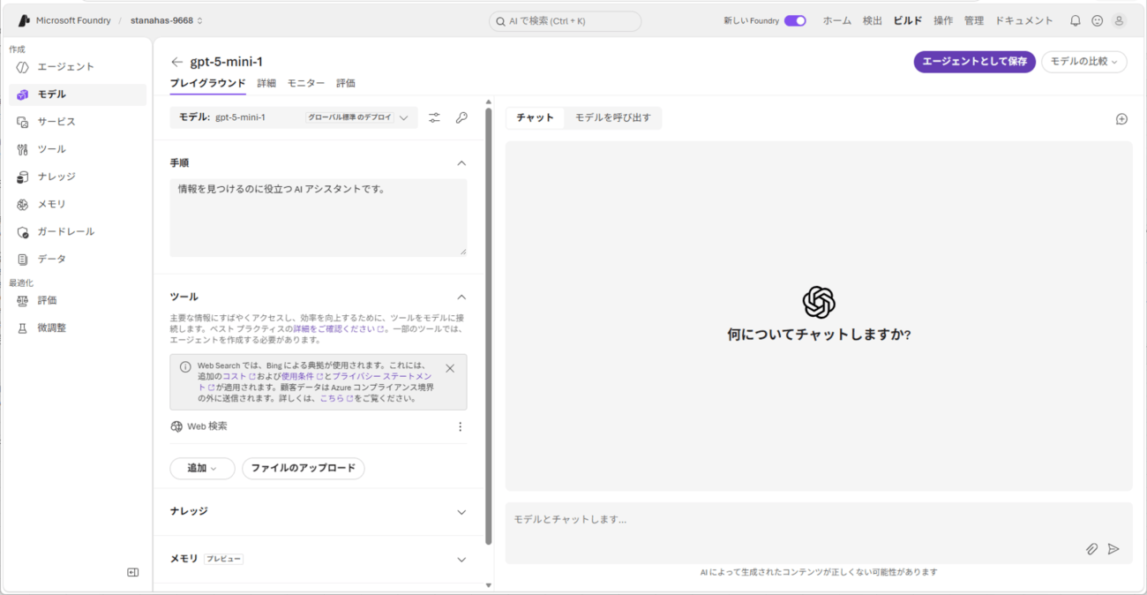The height and width of the screenshot is (595, 1147).
Task: Open ドキュメント in top navigation
Action: pos(1024,20)
